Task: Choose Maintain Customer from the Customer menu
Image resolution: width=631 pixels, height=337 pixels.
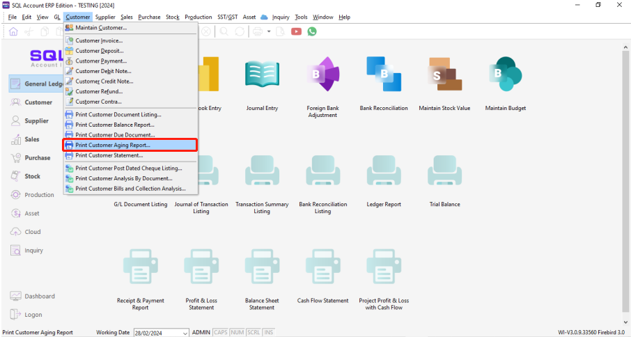Action: coord(101,28)
